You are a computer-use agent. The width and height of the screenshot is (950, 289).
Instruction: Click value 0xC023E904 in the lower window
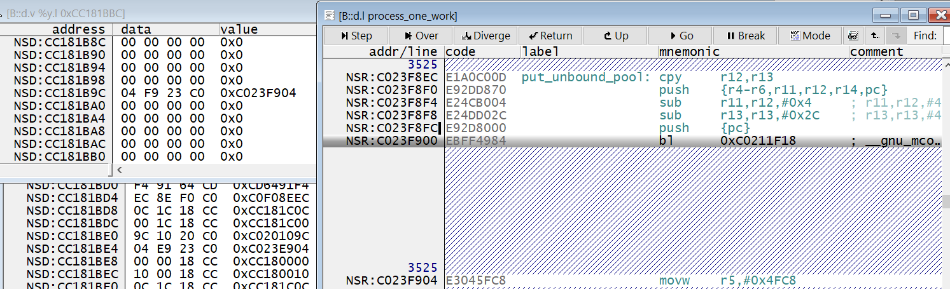(x=270, y=248)
